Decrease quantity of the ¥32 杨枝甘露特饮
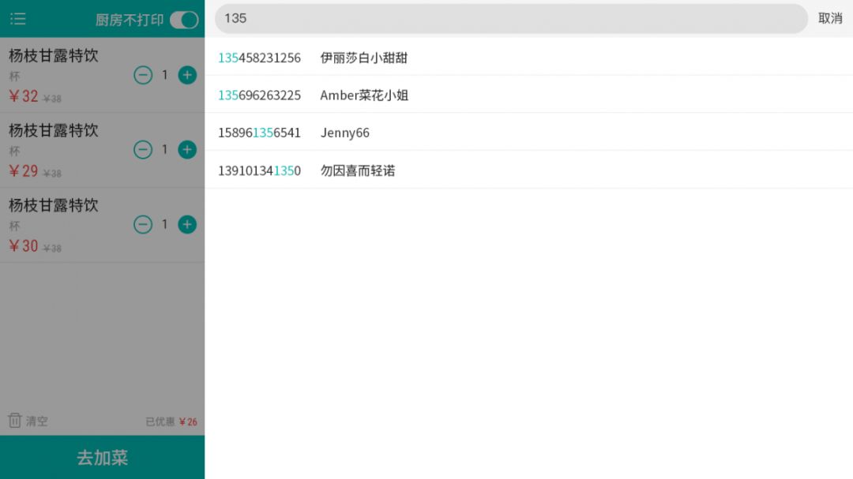 tap(143, 75)
